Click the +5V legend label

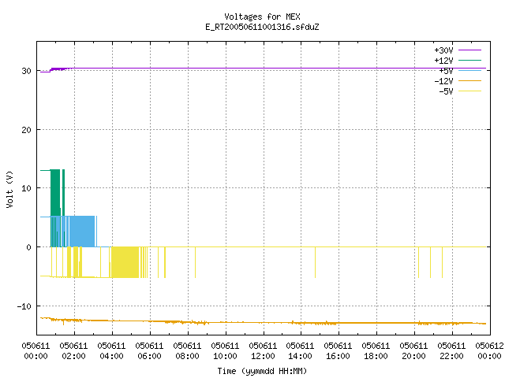coord(446,71)
